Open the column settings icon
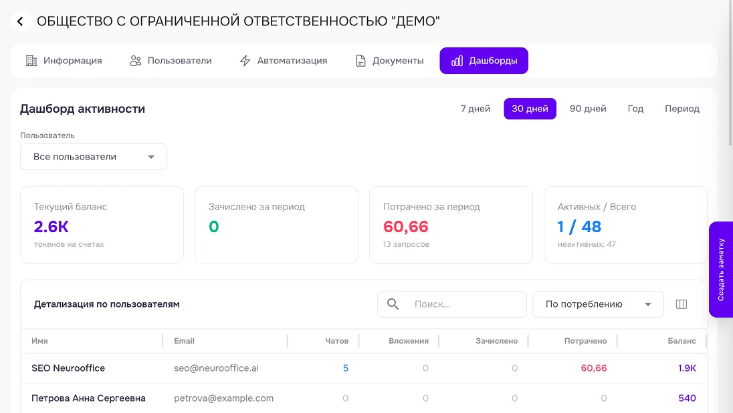Image resolution: width=733 pixels, height=413 pixels. tap(682, 304)
